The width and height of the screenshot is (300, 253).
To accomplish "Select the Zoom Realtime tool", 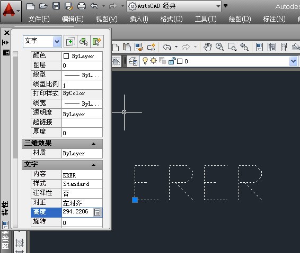I will pos(219,47).
